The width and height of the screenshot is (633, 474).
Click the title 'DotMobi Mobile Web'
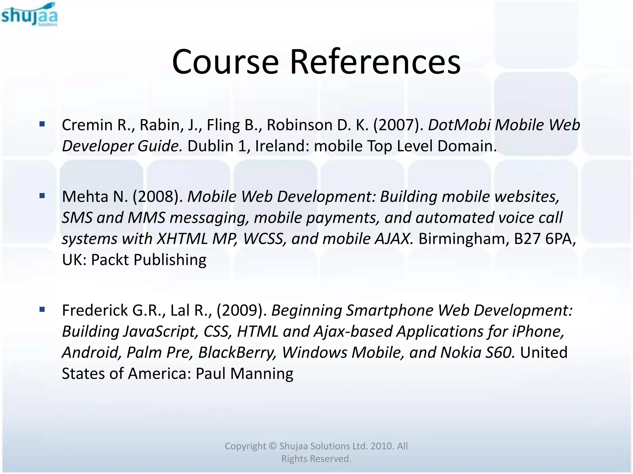pos(504,125)
